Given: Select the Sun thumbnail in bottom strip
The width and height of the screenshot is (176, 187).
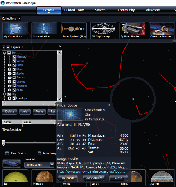Looking at the screenshot, I should tap(15, 178).
